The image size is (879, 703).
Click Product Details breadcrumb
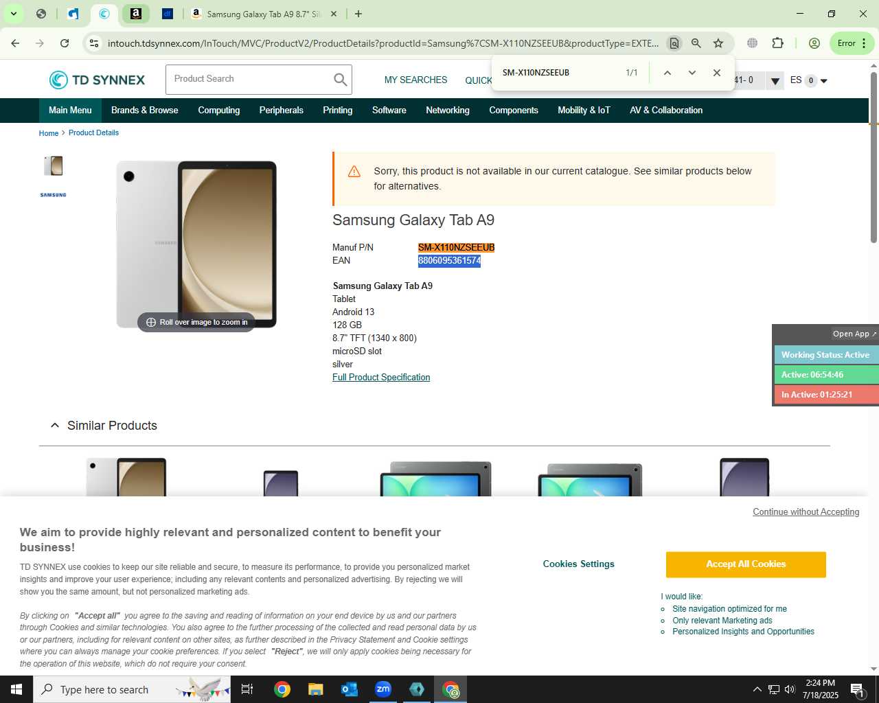[93, 133]
